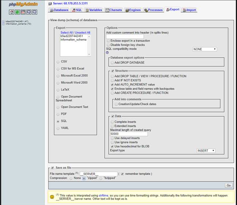Image resolution: width=237 pixels, height=205 pixels.
Task: Toggle Enclose names with backquotes checkbox
Action: [x=112, y=89]
